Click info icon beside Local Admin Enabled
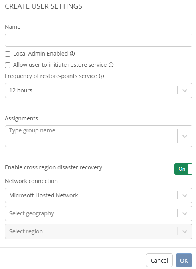The image size is (196, 269). [72, 54]
